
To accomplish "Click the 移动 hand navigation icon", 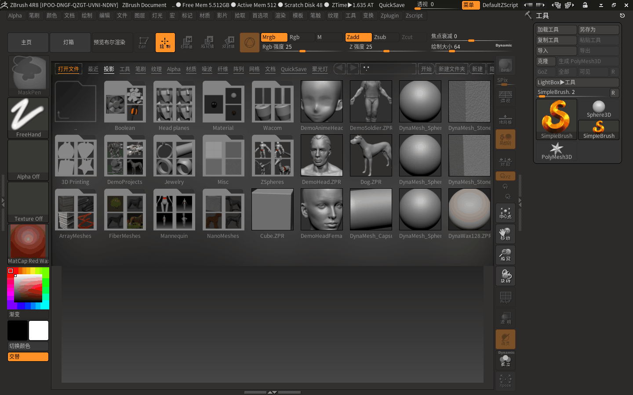I will pos(506,234).
